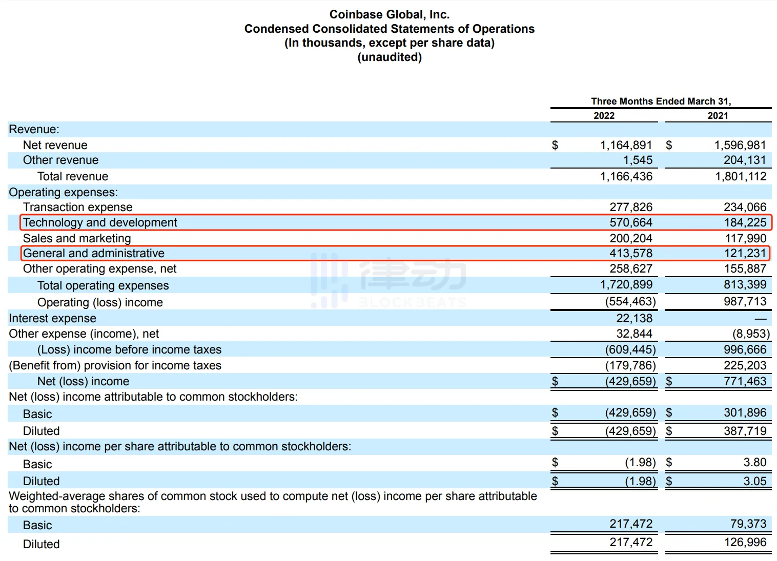Select the Sales and marketing row label

(x=77, y=238)
